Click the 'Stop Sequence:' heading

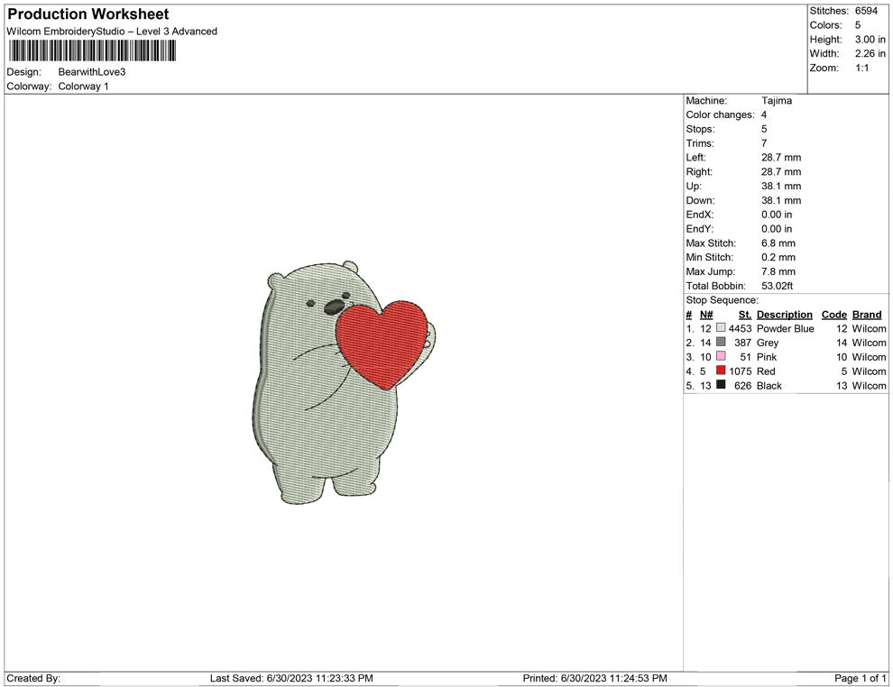point(723,300)
